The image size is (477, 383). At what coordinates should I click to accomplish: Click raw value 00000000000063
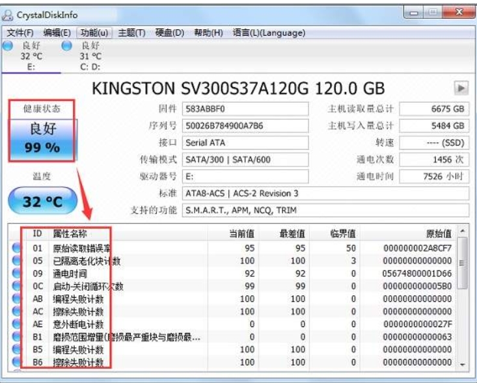(x=417, y=337)
